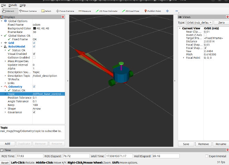Image resolution: width=229 pixels, height=165 pixels.
Task: Expand the Odometry Shape node
Action: pos(6,108)
